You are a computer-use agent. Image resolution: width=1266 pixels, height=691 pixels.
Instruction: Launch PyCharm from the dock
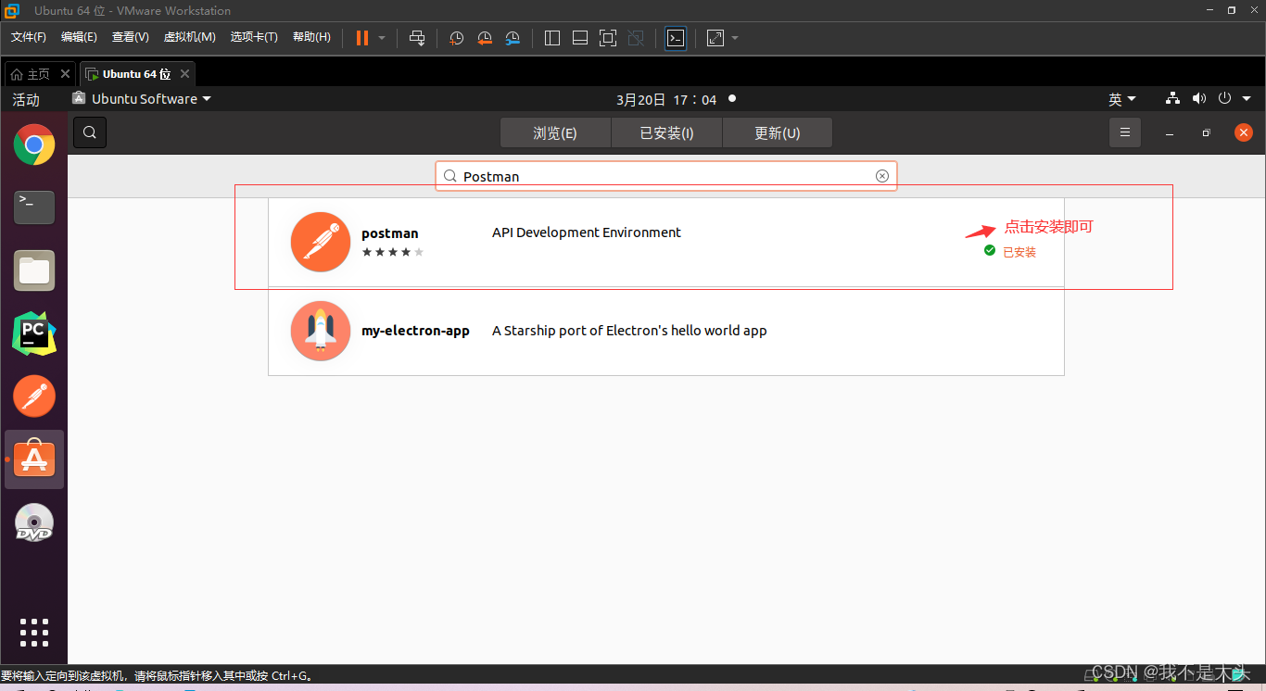pyautogui.click(x=34, y=333)
